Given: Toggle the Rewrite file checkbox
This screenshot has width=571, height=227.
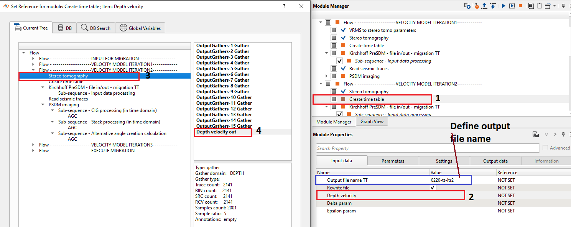Looking at the screenshot, I should [x=433, y=188].
